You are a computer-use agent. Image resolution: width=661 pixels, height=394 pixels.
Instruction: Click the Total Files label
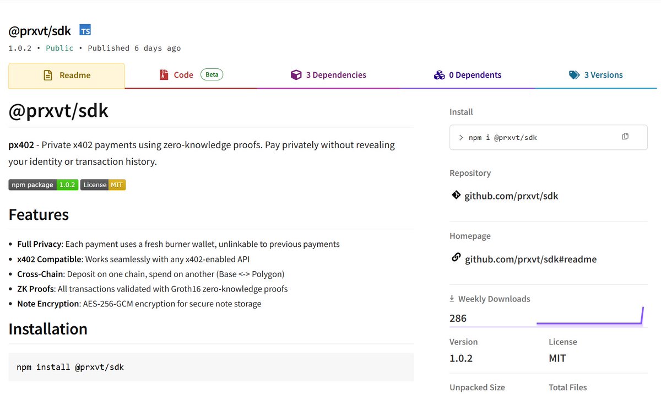pyautogui.click(x=568, y=387)
